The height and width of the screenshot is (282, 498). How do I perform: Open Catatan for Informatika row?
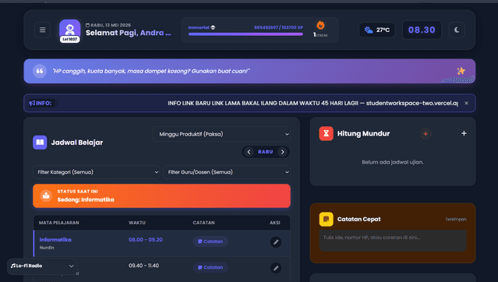[x=210, y=241]
